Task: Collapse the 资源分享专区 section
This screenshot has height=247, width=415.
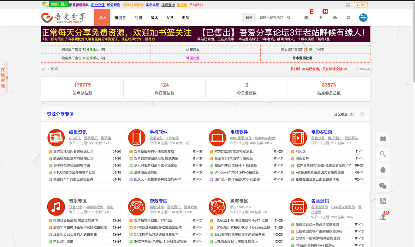Action: click(x=362, y=114)
